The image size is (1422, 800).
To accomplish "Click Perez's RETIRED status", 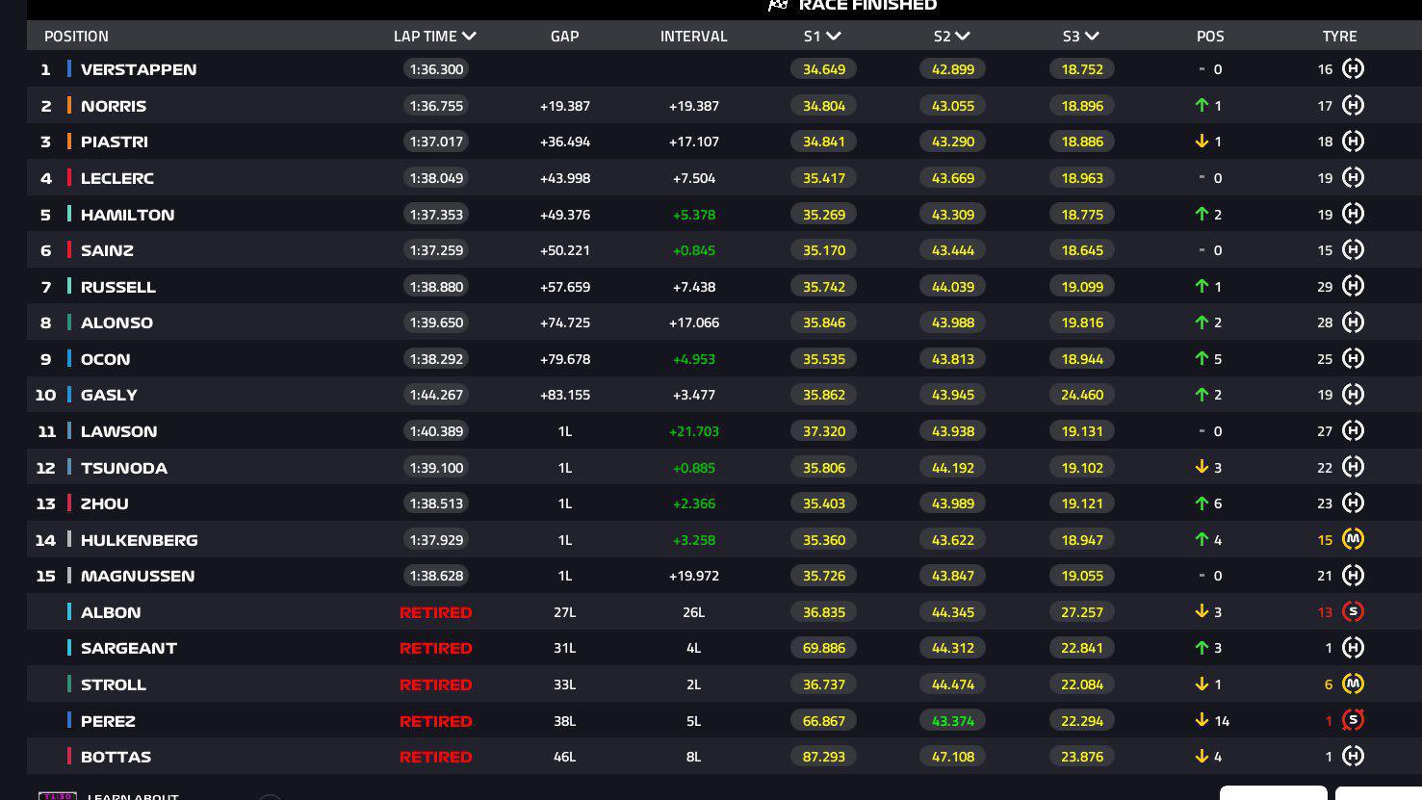I will (x=436, y=721).
